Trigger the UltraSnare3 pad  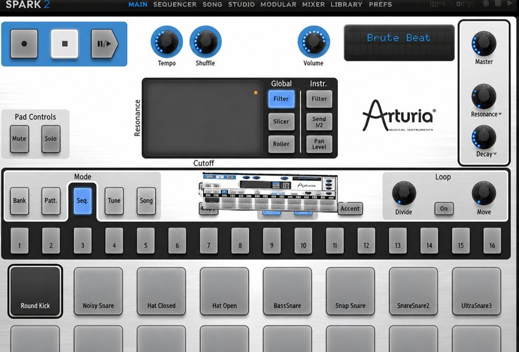[x=476, y=291]
